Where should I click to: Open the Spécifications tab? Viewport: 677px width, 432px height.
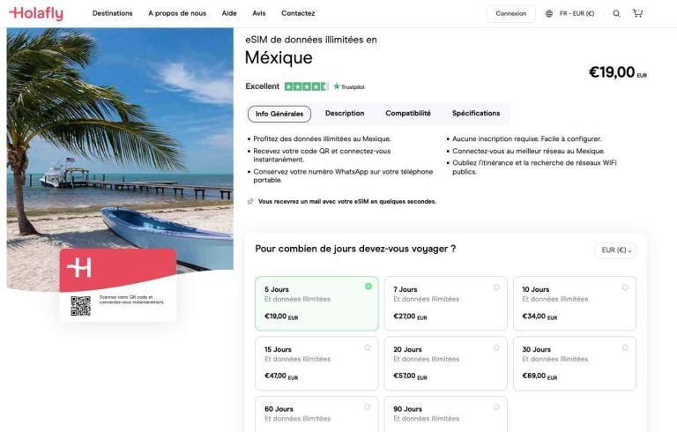(476, 113)
